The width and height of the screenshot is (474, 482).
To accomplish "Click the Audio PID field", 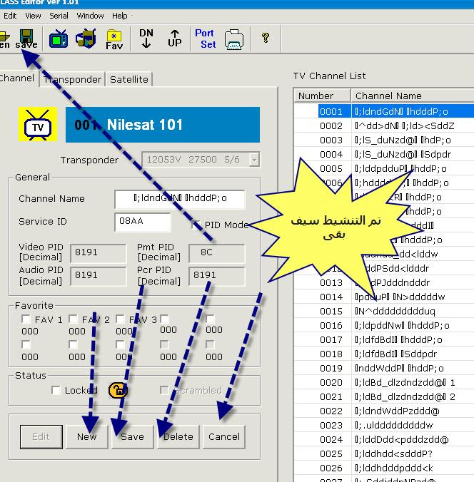I will (99, 276).
